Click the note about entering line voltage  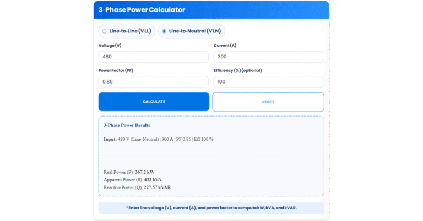click(x=211, y=208)
